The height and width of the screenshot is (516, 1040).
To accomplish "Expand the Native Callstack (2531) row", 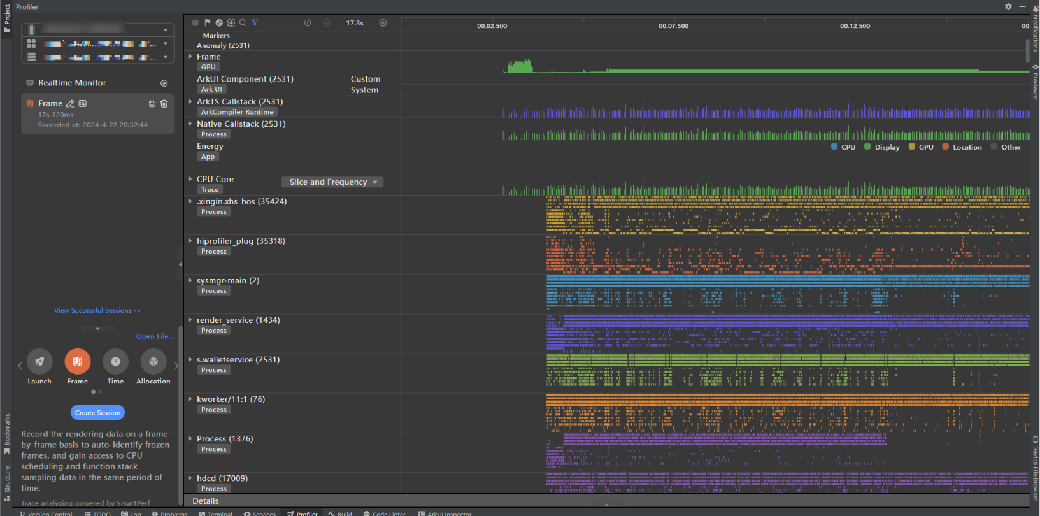I will 190,124.
